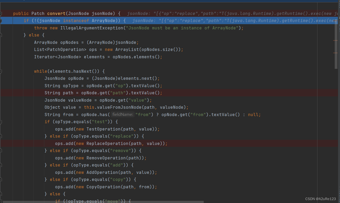Jump to the lower orange error stripe mark
The image size is (340, 203).
pyautogui.click(x=335, y=53)
